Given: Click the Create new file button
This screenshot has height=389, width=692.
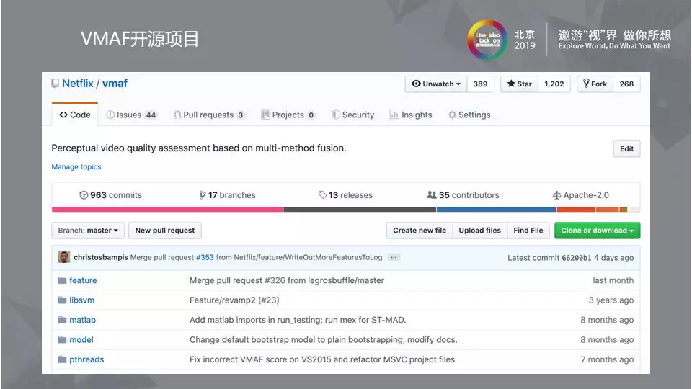Looking at the screenshot, I should [x=420, y=231].
